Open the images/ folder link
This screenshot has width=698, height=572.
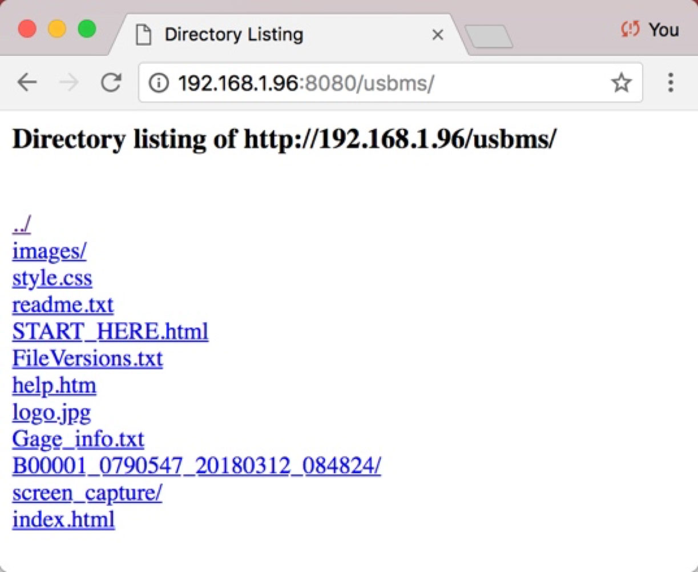click(x=50, y=251)
